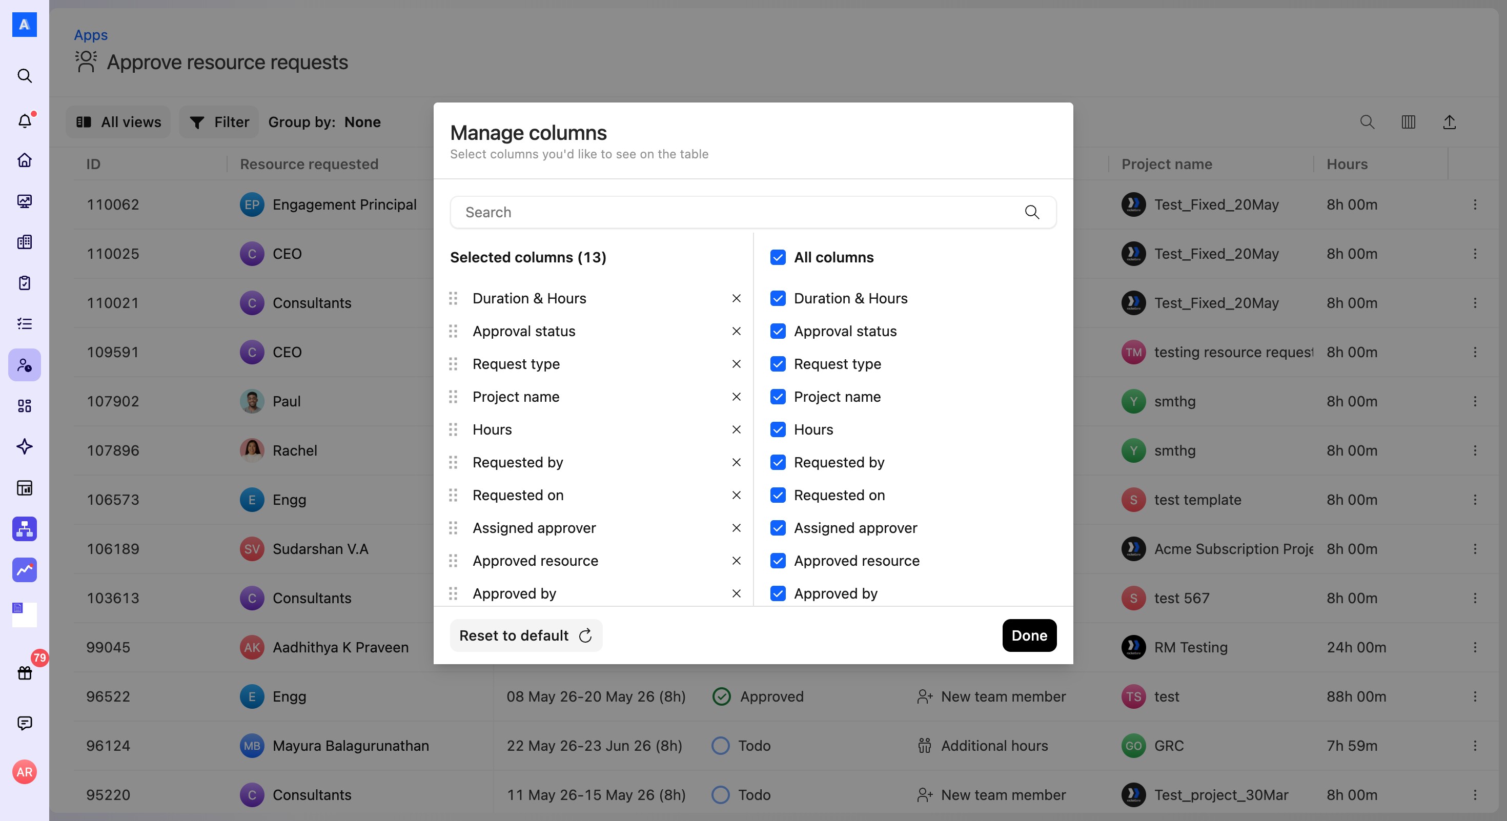This screenshot has height=821, width=1507.
Task: Open the Apps breadcrumb link
Action: click(x=91, y=34)
